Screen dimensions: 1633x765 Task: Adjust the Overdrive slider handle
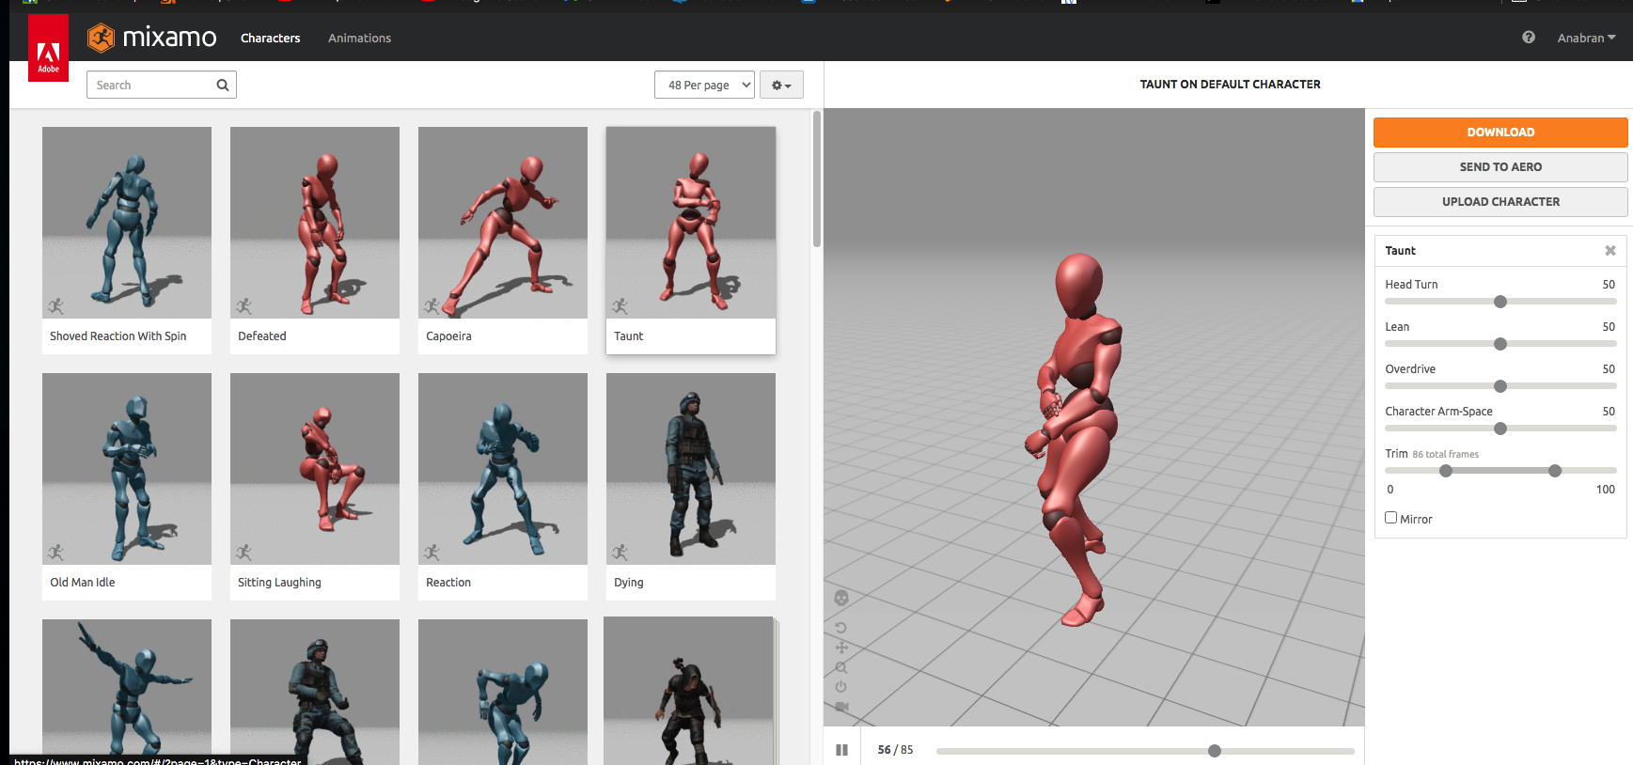(1500, 386)
